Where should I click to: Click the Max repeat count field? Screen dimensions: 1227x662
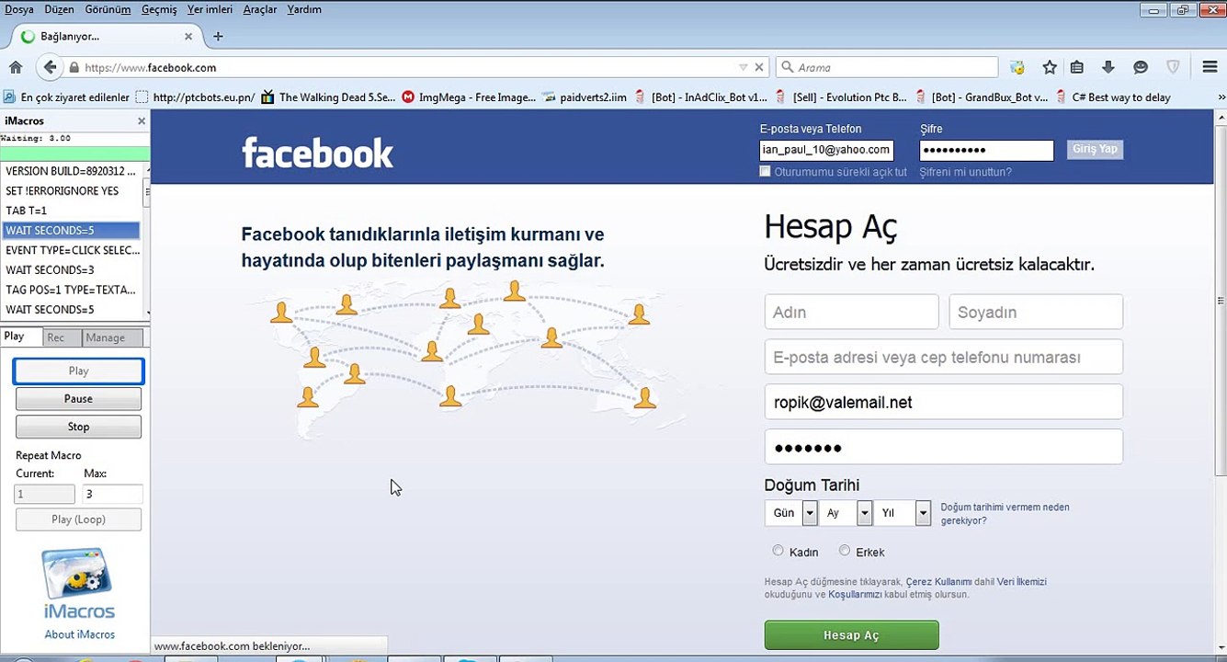[x=112, y=494]
